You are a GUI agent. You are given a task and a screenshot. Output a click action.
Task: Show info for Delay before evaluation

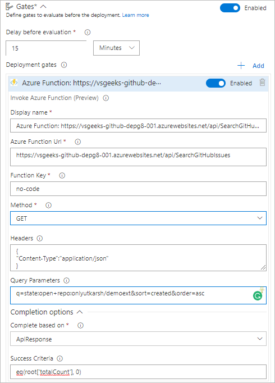click(88, 32)
